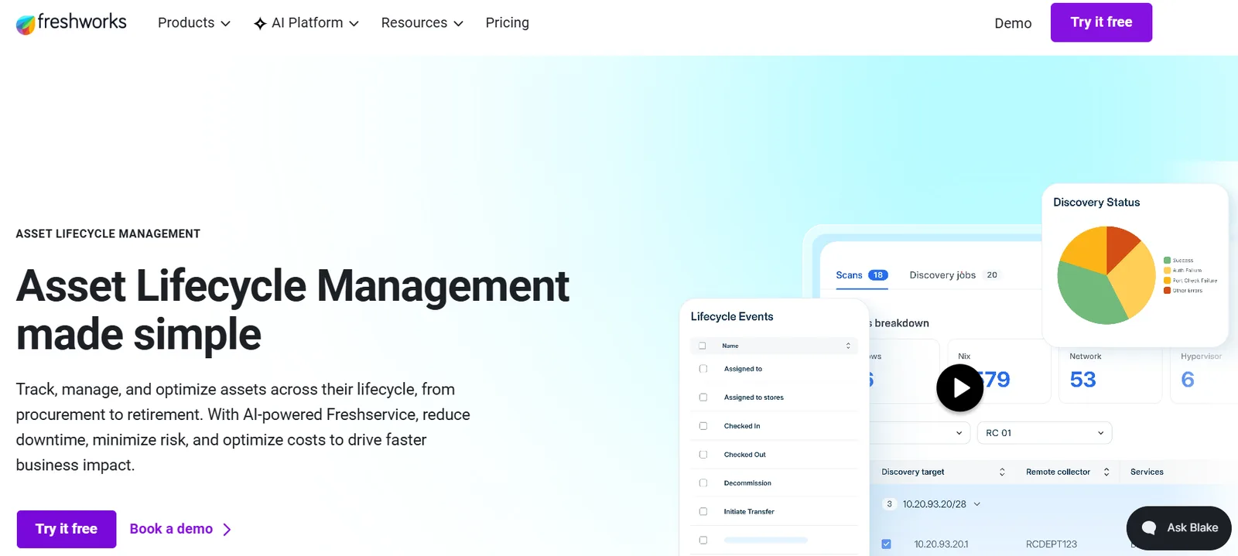The height and width of the screenshot is (556, 1238).
Task: Sort by Remote collector column
Action: coord(1106,472)
